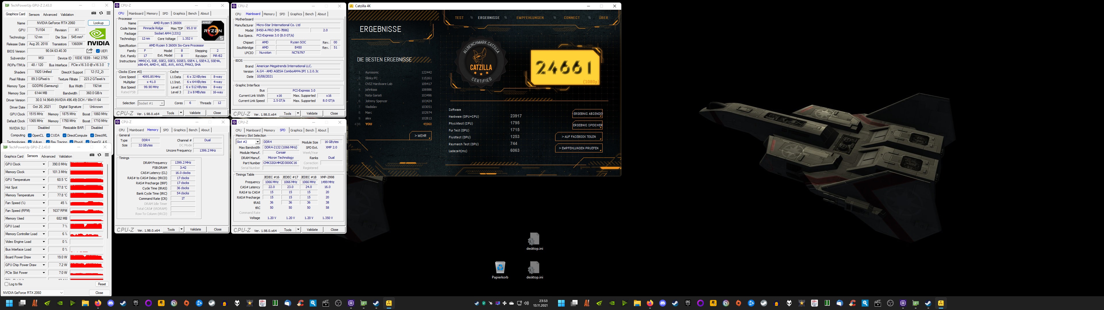The height and width of the screenshot is (310, 1104).
Task: Open the Board Power Draw sensor dropdown
Action: click(43, 257)
